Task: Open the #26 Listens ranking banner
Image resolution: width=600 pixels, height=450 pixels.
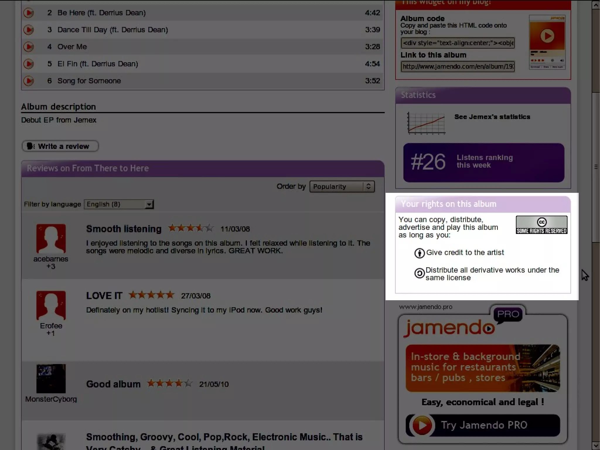Action: pyautogui.click(x=483, y=162)
